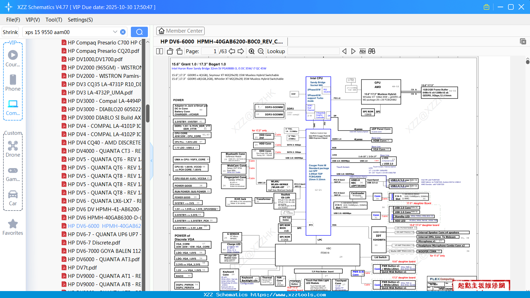Select the HP DV6-6000 document tab

[222, 41]
